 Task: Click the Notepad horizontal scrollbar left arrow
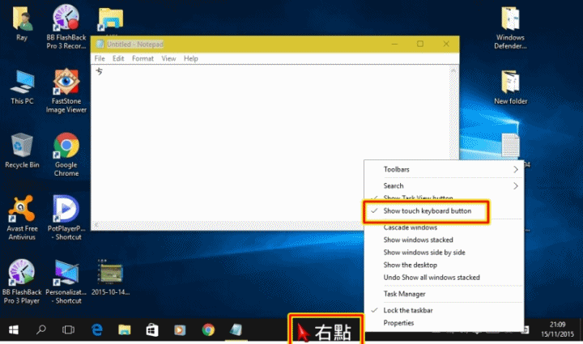pos(96,225)
